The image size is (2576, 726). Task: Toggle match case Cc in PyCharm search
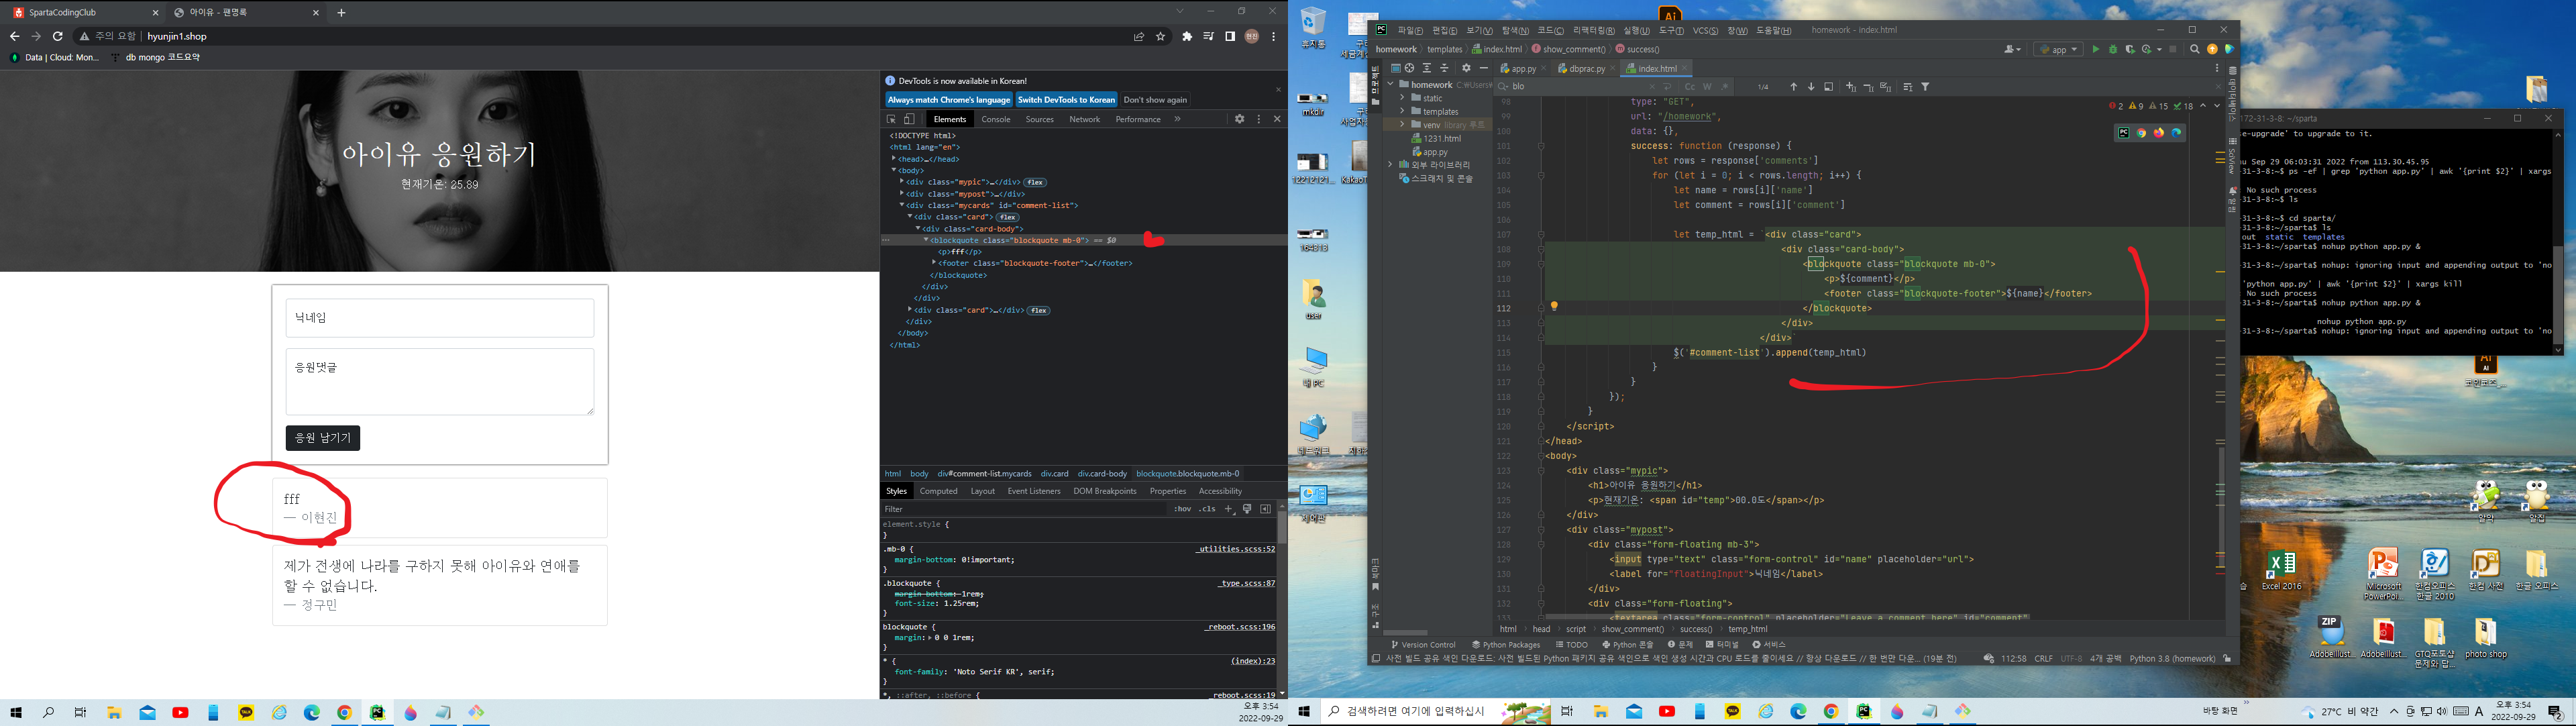tap(1690, 87)
